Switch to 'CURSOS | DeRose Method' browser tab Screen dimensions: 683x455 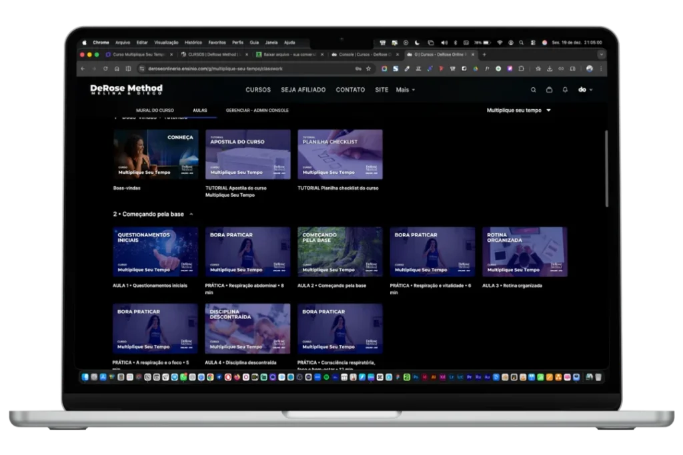click(213, 55)
